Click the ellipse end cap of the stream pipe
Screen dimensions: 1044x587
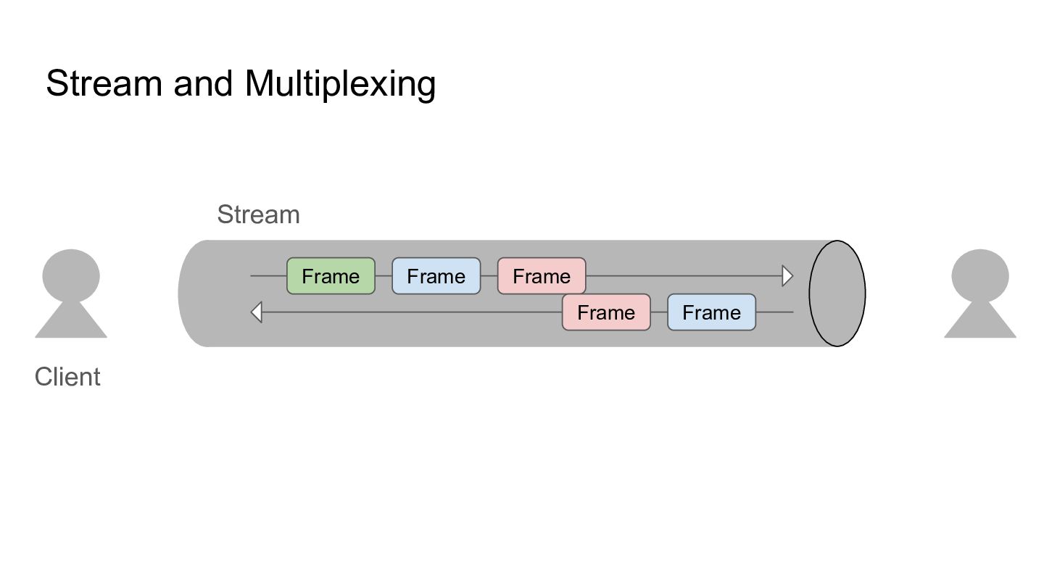[837, 293]
